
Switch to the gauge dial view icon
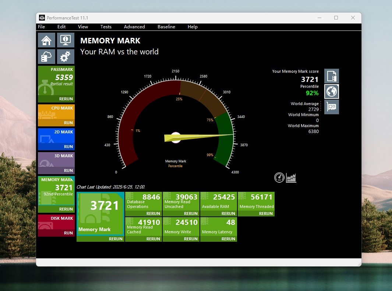pyautogui.click(x=279, y=178)
